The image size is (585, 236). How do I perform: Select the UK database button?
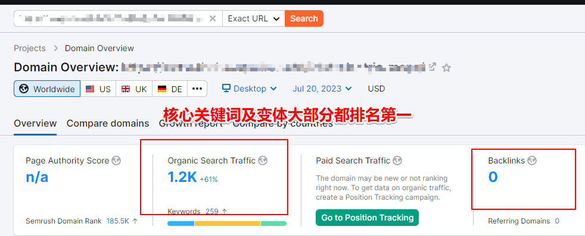click(134, 89)
